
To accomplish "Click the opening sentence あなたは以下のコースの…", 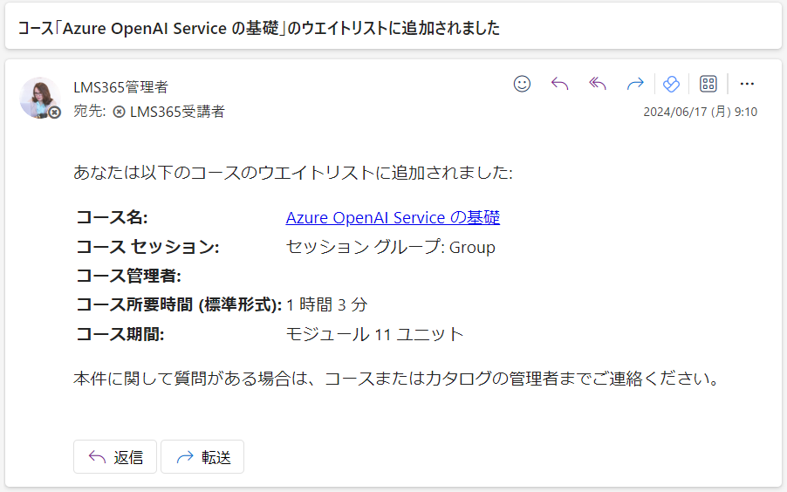I will (x=293, y=172).
